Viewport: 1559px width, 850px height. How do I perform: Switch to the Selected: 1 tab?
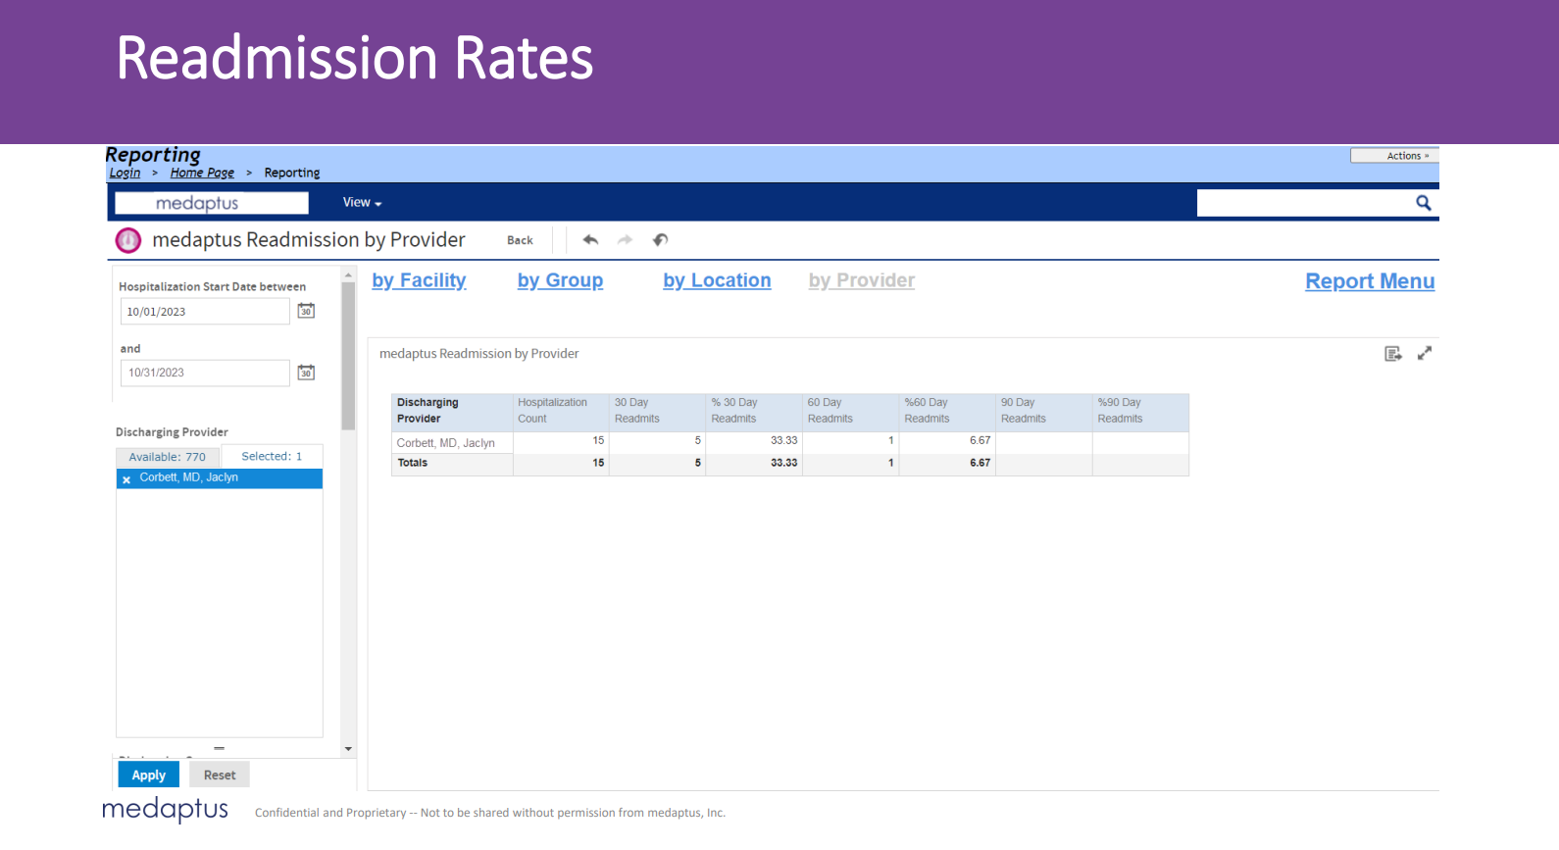pyautogui.click(x=272, y=456)
